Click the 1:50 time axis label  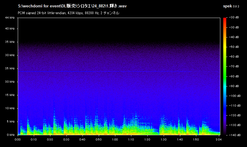[196, 140]
